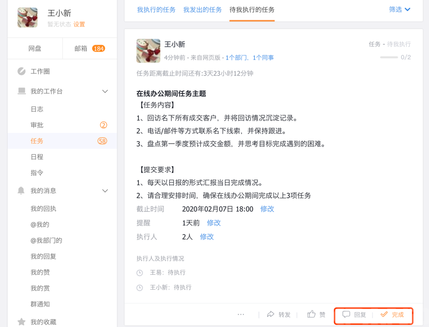Click clock icon beside 王小新: 待执行
This screenshot has width=429, height=327.
pos(140,288)
